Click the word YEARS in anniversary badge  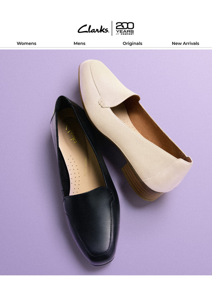(125, 31)
